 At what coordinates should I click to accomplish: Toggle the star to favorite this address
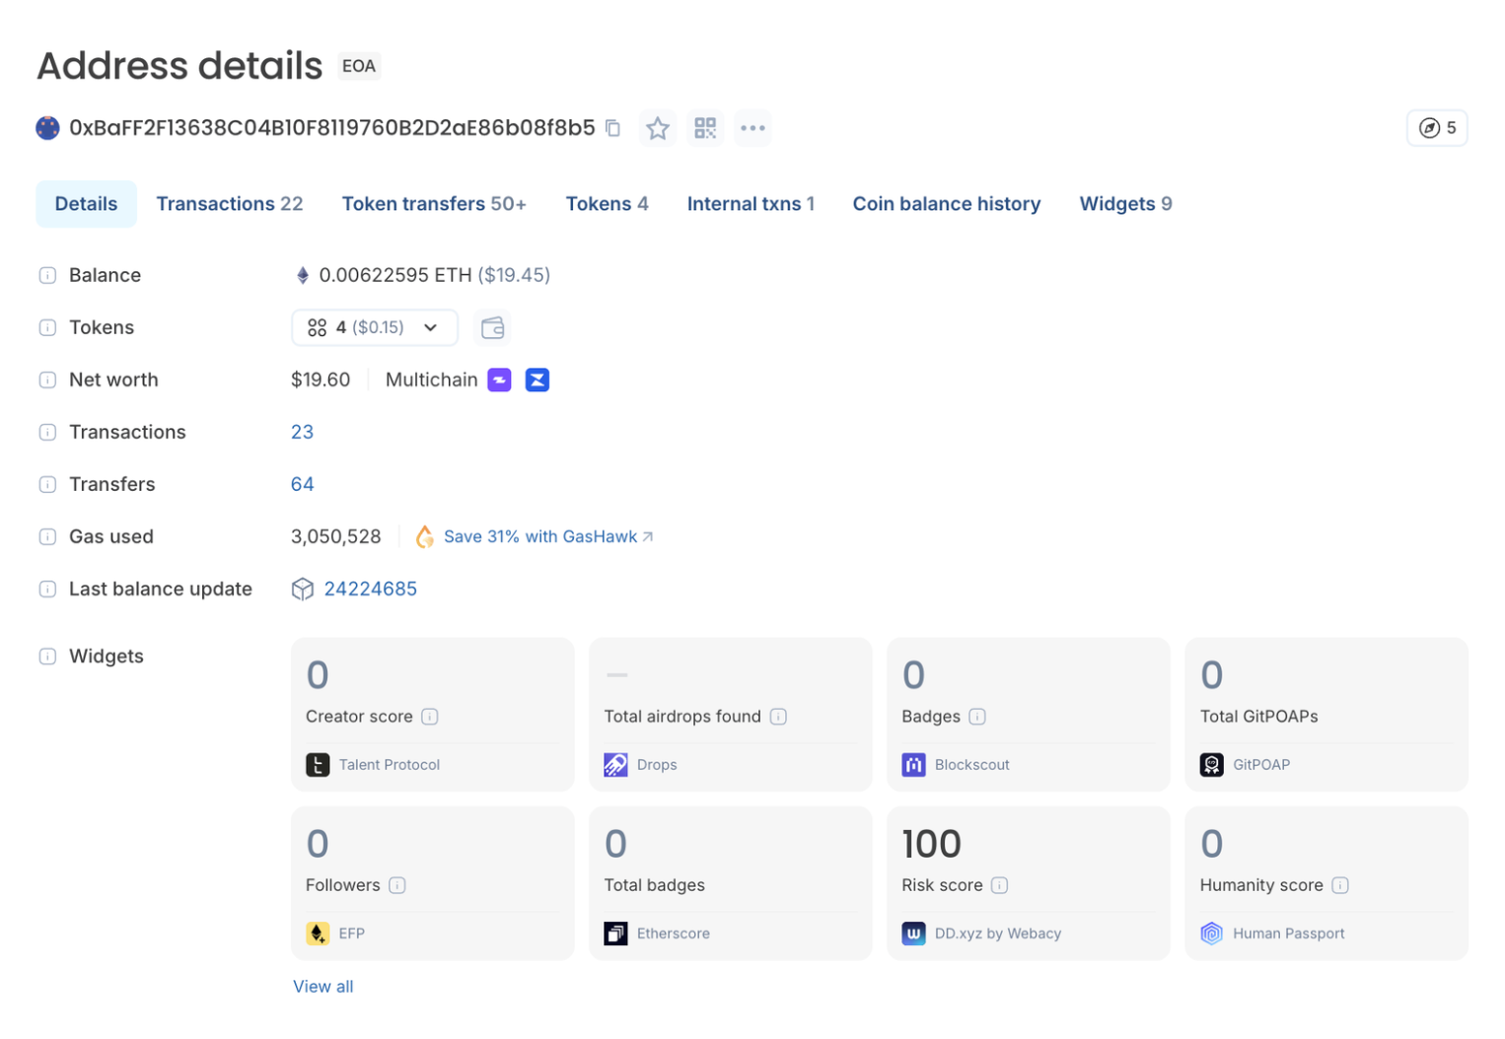pos(658,128)
